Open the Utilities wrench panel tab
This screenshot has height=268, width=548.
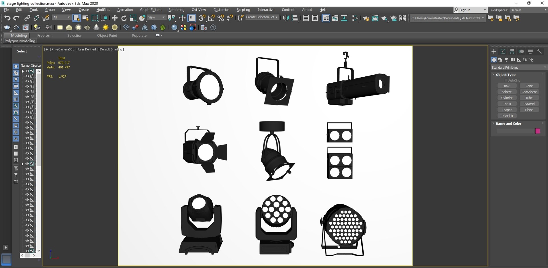click(x=539, y=51)
